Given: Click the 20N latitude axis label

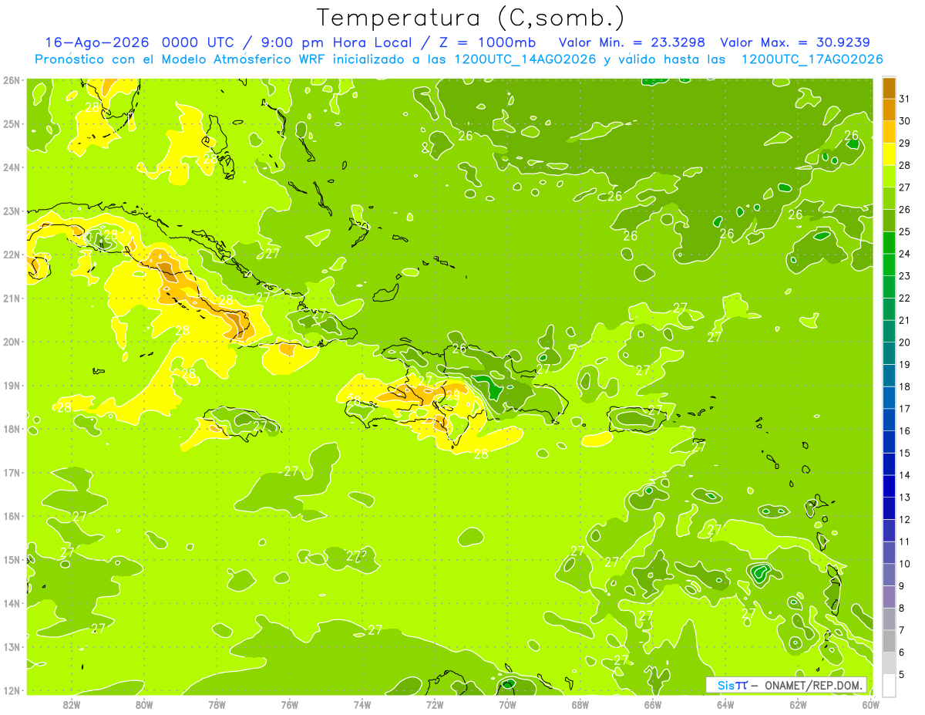Looking at the screenshot, I should click(x=12, y=342).
